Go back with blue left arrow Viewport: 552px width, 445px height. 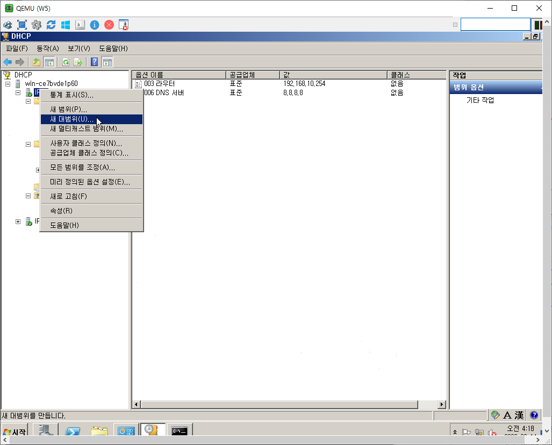[x=8, y=62]
